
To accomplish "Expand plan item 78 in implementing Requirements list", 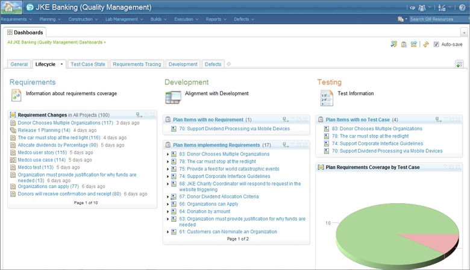I will (168, 162).
